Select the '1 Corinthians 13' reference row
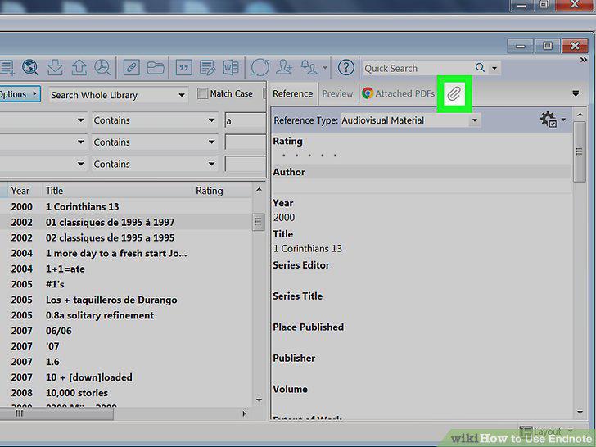Viewport: 596px width, 447px height. click(125, 206)
